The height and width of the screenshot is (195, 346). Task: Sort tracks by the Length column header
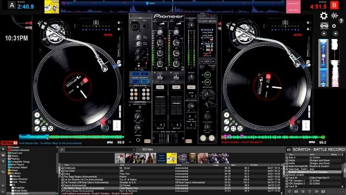click(216, 165)
